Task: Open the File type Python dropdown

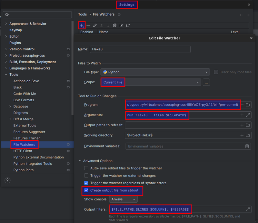Action: click(x=155, y=72)
